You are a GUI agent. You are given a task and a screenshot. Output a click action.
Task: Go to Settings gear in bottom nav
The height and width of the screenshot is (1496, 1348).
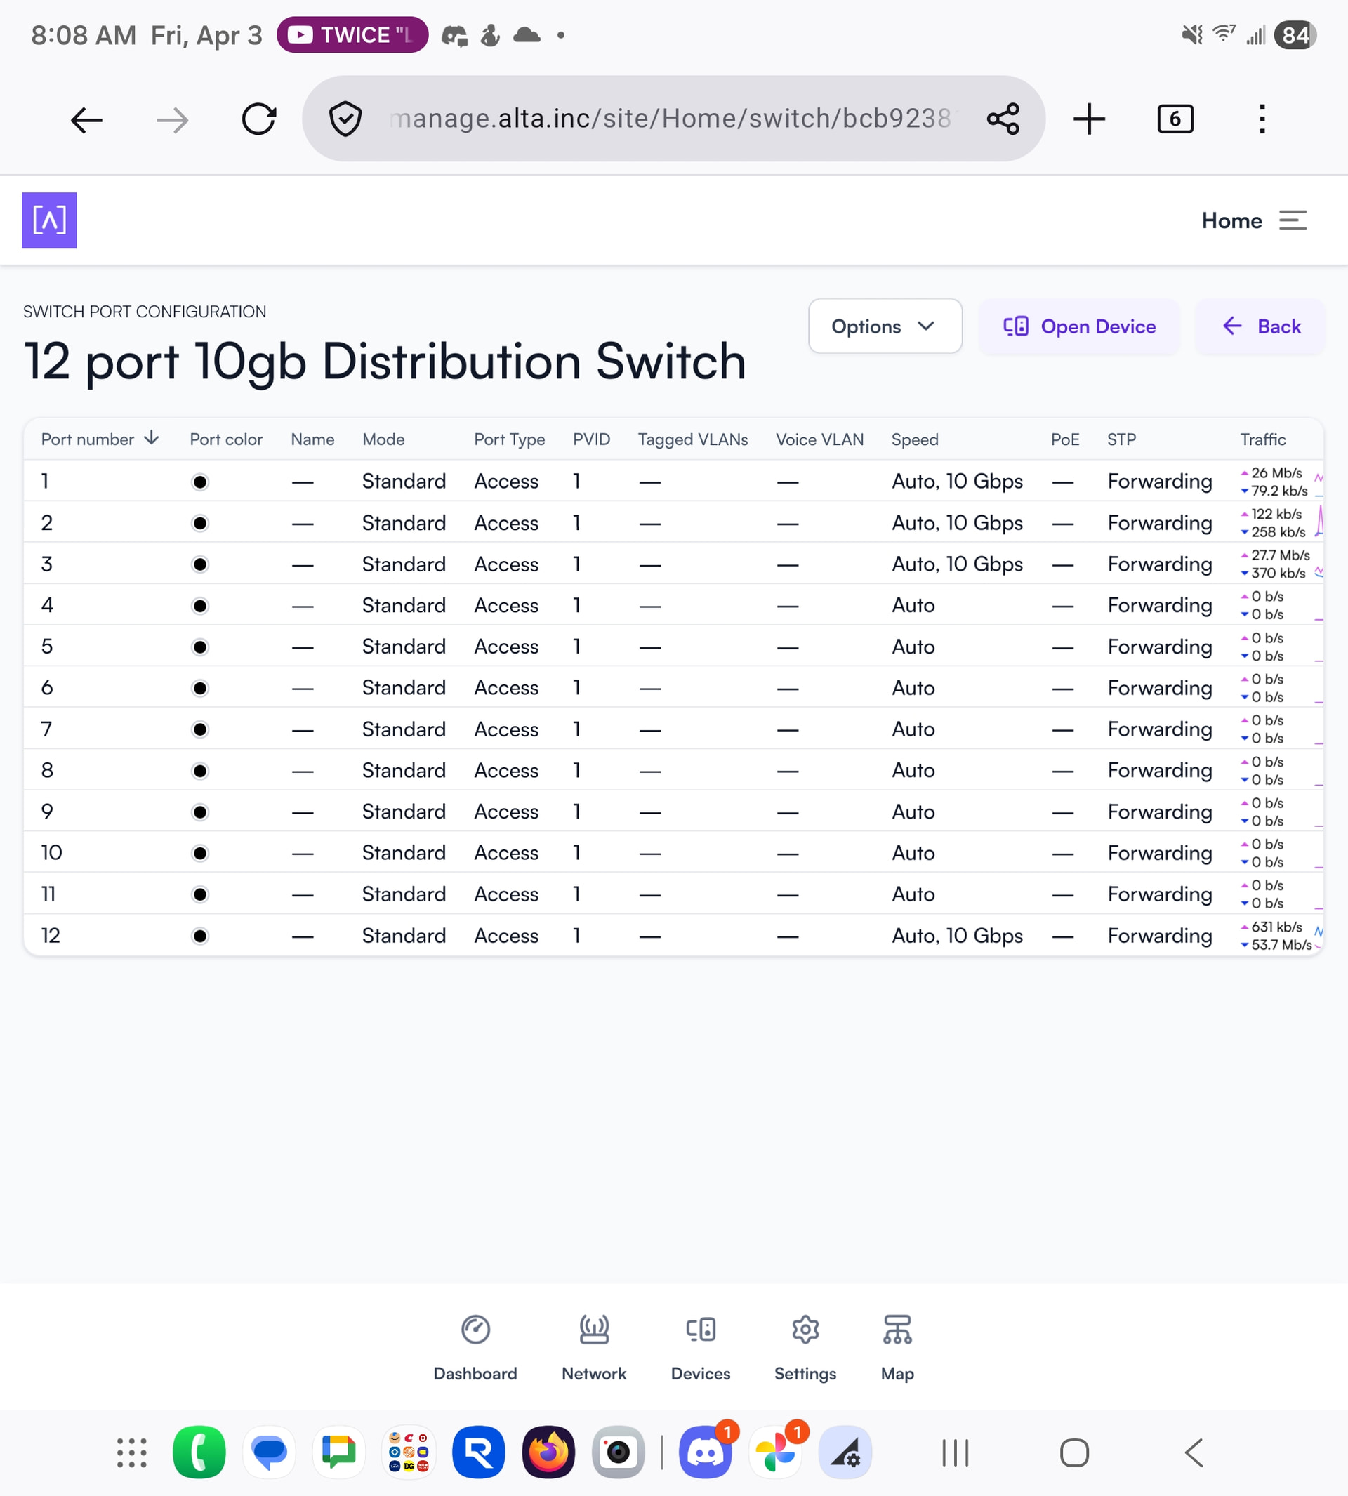point(805,1330)
